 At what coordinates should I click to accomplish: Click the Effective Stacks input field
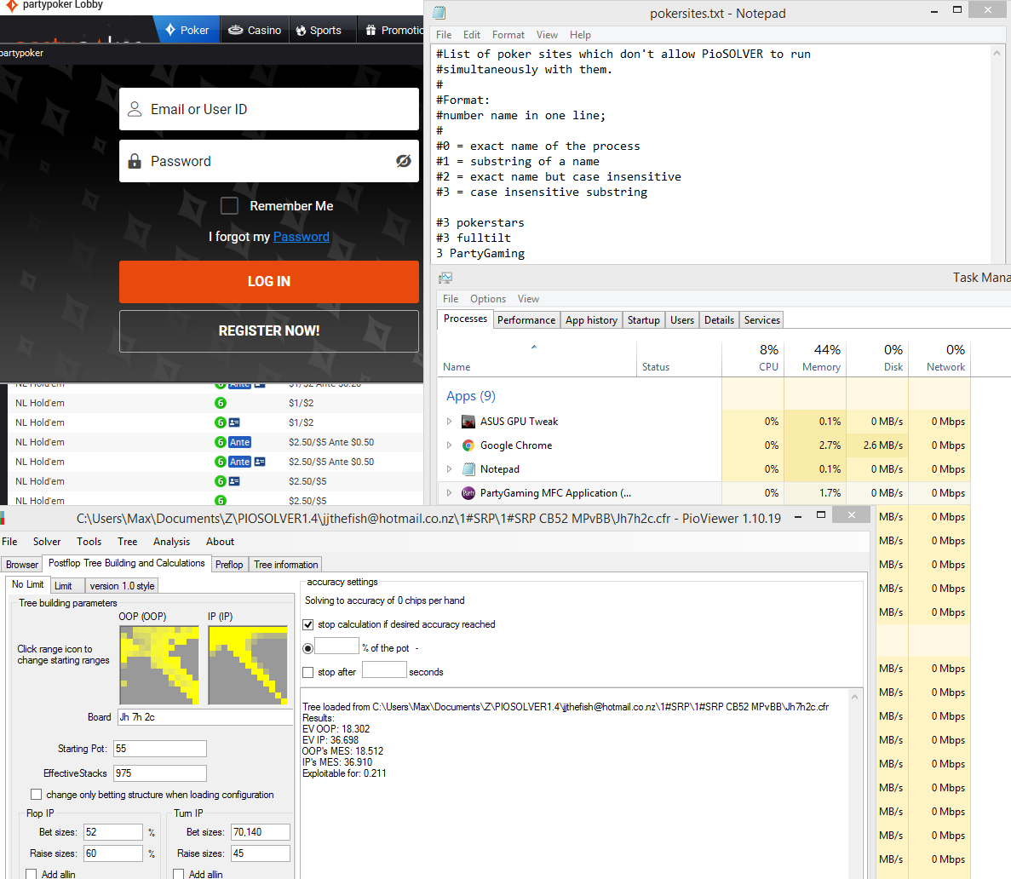(x=160, y=773)
